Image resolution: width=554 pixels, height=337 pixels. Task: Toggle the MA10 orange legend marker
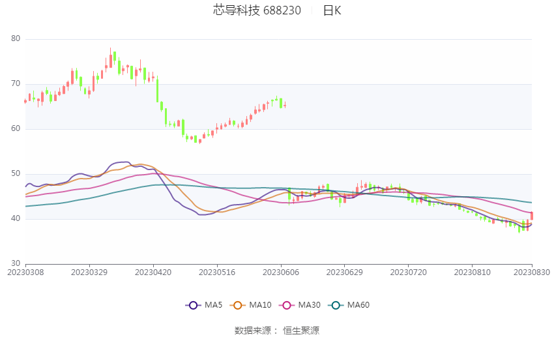[238, 305]
